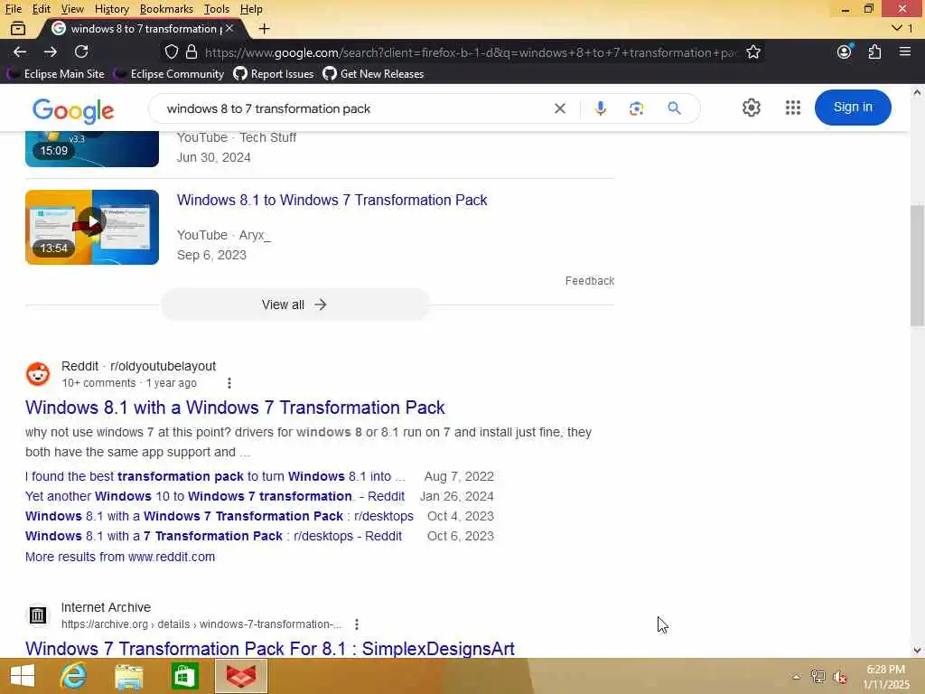This screenshot has width=925, height=694.
Task: Open the History menu
Action: (111, 9)
